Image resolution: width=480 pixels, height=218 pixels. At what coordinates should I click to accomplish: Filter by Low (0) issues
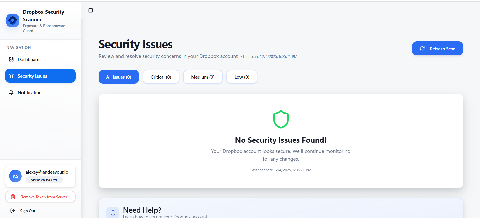[242, 77]
